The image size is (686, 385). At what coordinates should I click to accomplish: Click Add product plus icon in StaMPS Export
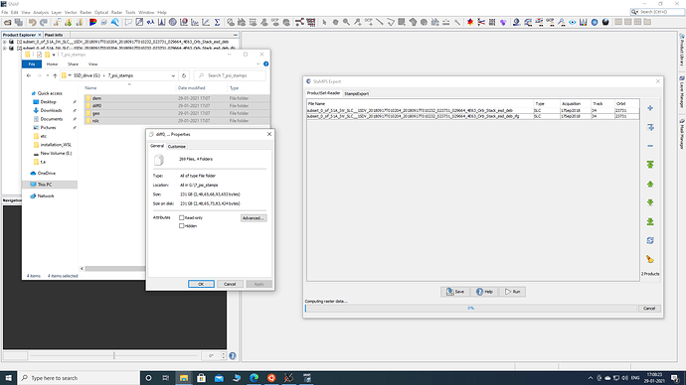point(650,108)
